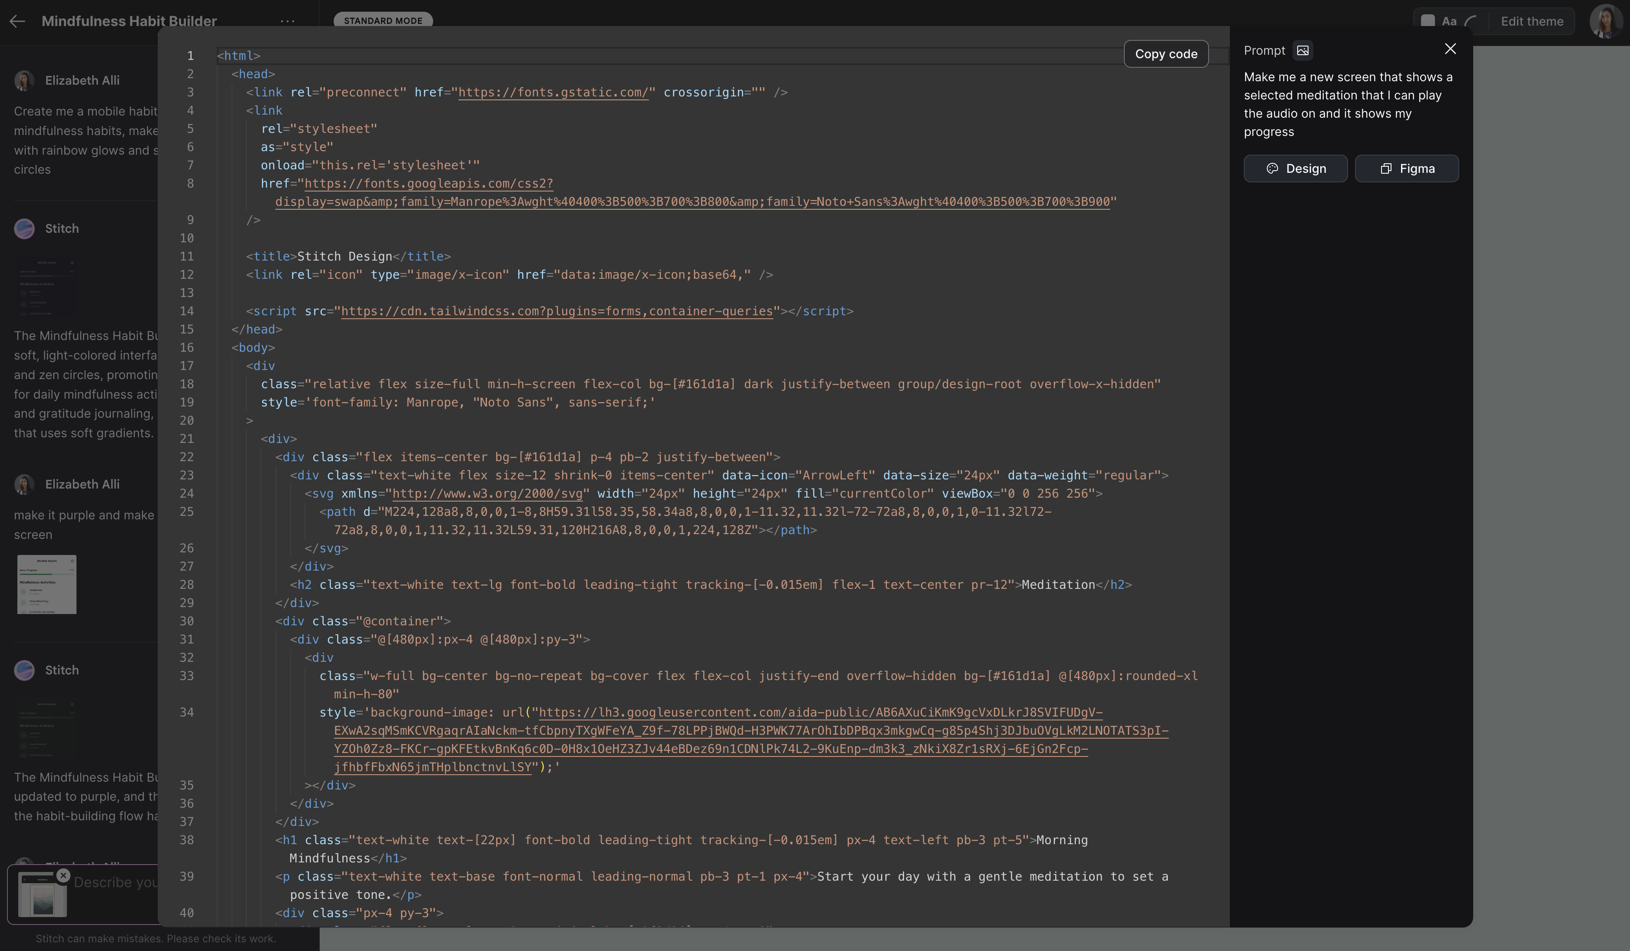Screen dimensions: 1630x951
Task: Close the code viewer panel
Action: pyautogui.click(x=1450, y=49)
